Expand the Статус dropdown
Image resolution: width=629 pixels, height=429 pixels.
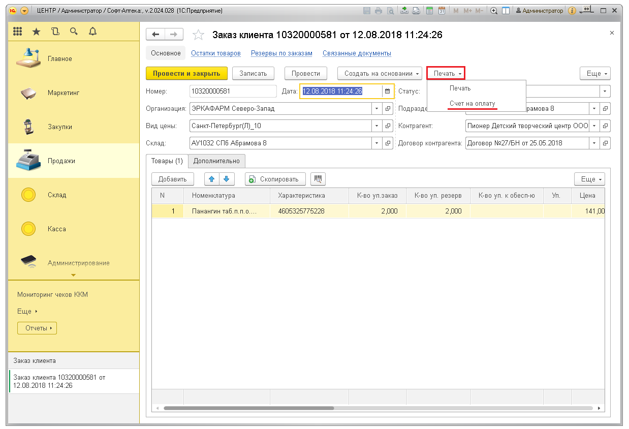click(x=605, y=91)
